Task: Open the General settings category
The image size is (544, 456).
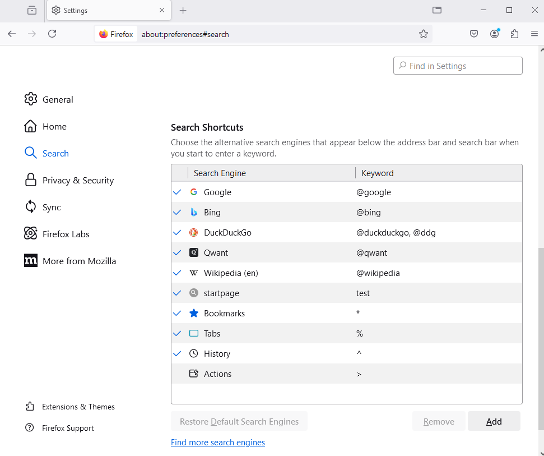Action: pos(49,99)
